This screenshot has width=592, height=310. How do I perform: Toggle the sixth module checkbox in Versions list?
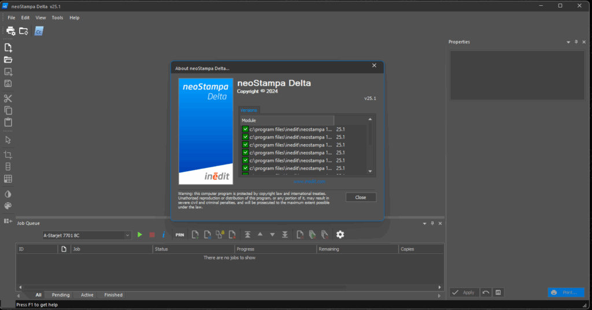coord(245,168)
